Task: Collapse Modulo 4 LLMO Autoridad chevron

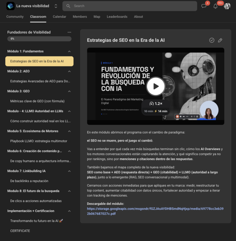Action: (69, 111)
